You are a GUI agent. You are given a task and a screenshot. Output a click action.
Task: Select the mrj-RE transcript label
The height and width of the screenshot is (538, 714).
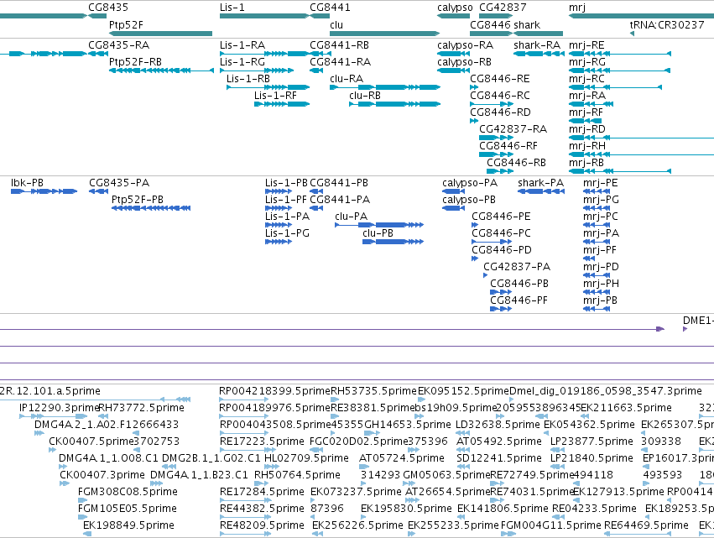coord(586,45)
